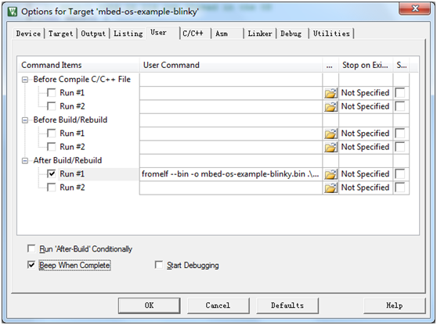The height and width of the screenshot is (325, 437).
Task: Confirm options with OK button
Action: point(149,305)
